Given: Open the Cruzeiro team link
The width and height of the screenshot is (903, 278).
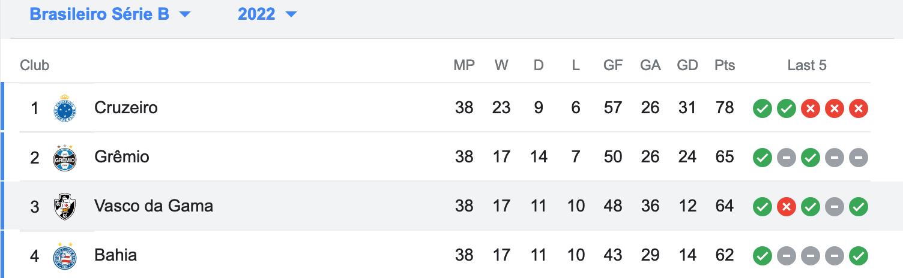Looking at the screenshot, I should pyautogui.click(x=126, y=108).
